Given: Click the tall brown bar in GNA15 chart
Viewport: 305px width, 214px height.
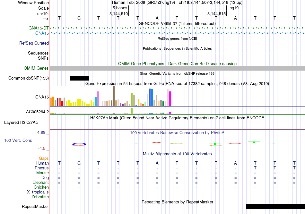Looking at the screenshot, I should [x=114, y=96].
